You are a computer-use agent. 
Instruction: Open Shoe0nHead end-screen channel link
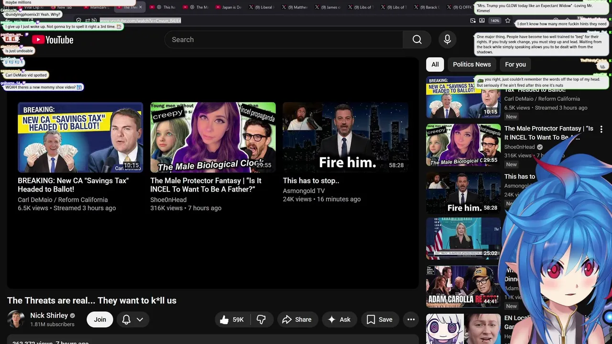(x=168, y=200)
